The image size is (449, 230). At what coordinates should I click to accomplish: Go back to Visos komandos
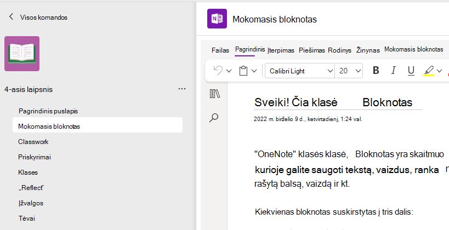coord(38,17)
